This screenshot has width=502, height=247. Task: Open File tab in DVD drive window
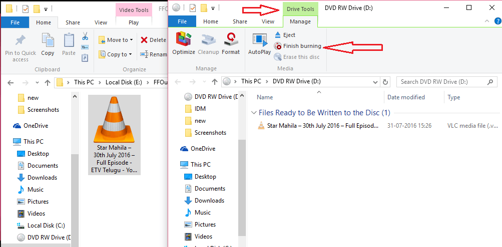182,21
